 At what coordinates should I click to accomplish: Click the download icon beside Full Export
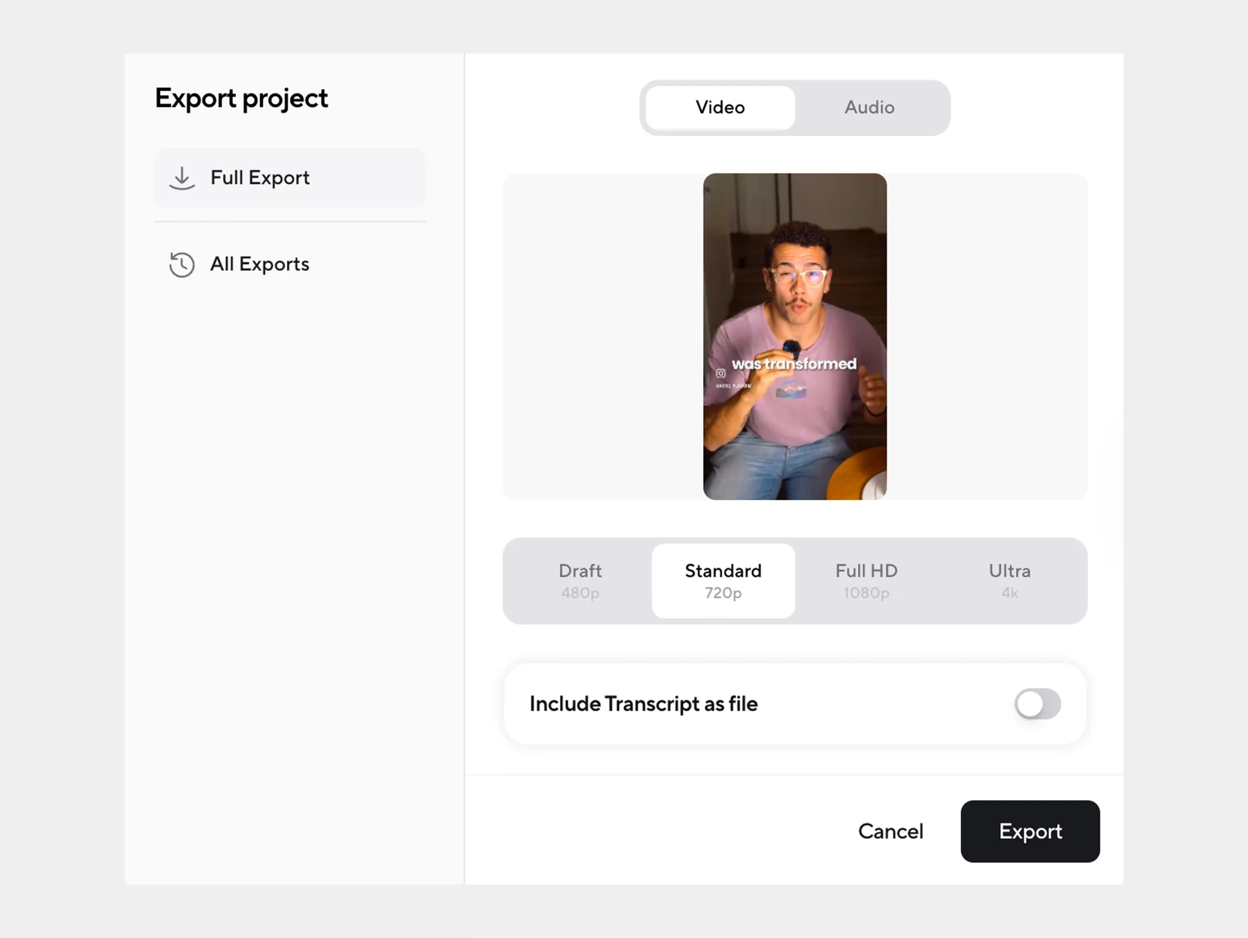pos(182,178)
